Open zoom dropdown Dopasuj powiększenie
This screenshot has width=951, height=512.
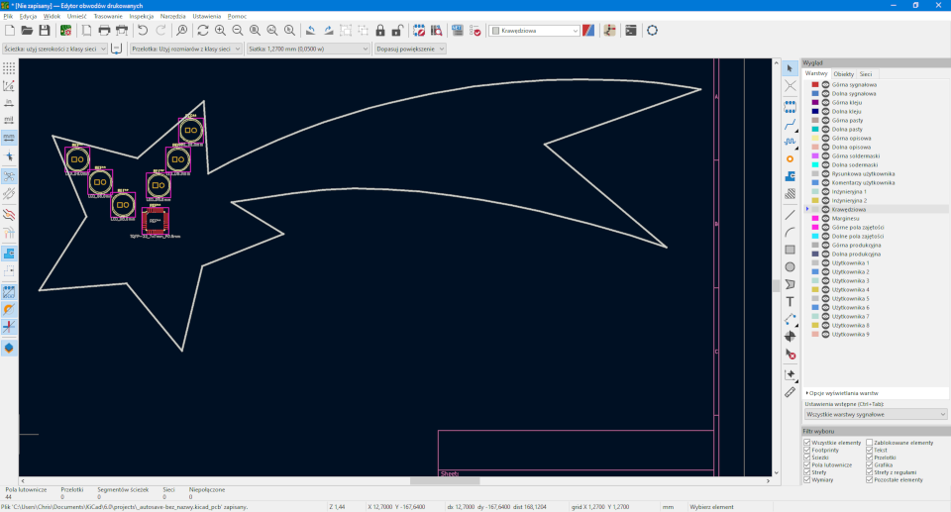pos(410,49)
